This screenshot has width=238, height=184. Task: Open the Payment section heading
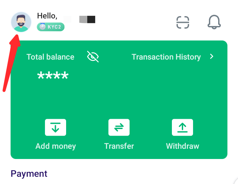tap(29, 174)
